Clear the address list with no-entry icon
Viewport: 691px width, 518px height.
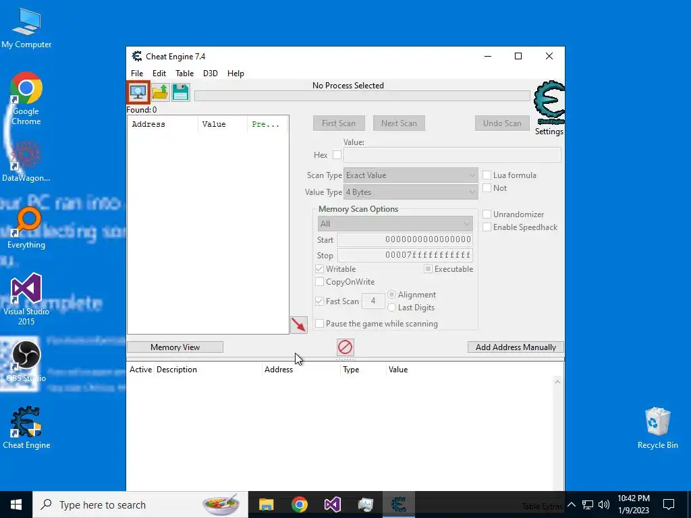pyautogui.click(x=345, y=347)
